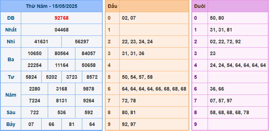The height and width of the screenshot is (131, 269).
Task: Select Đuôi values '31, 31, 81'
Action: coord(221,30)
